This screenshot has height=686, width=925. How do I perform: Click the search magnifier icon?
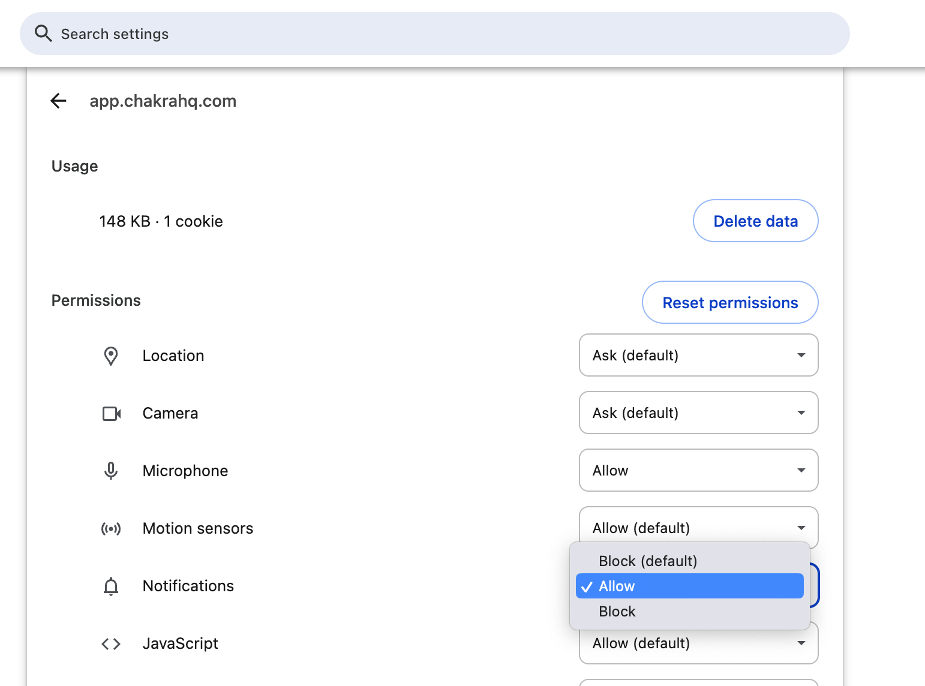[43, 34]
